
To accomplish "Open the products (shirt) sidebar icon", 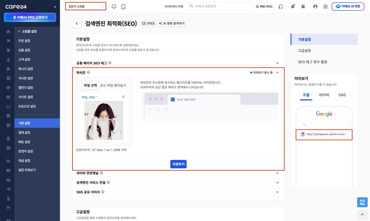I will pyautogui.click(x=8, y=50).
